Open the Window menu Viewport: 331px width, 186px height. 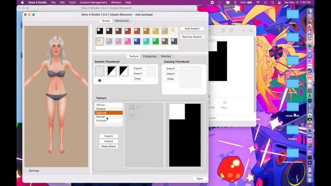coord(116,3)
